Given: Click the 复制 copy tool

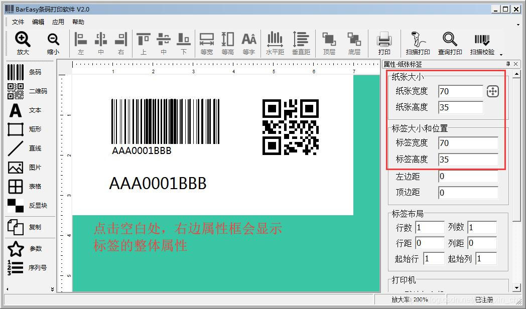Looking at the screenshot, I should tap(25, 227).
